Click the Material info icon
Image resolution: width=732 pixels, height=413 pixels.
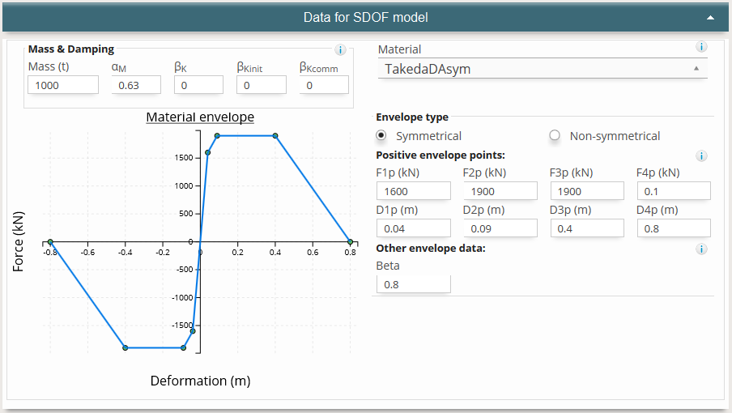[702, 47]
